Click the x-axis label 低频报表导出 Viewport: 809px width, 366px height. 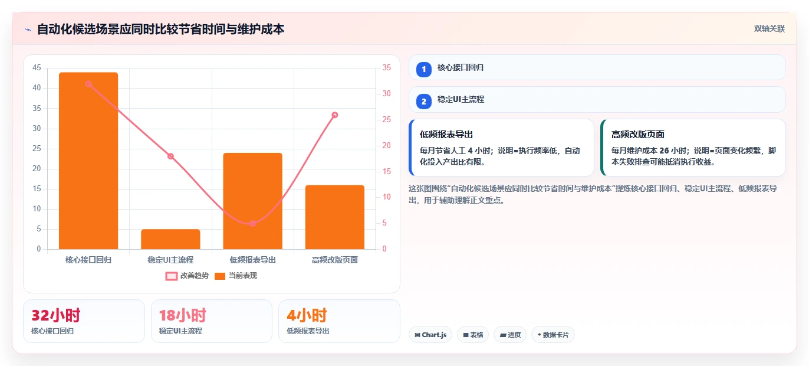tap(252, 260)
